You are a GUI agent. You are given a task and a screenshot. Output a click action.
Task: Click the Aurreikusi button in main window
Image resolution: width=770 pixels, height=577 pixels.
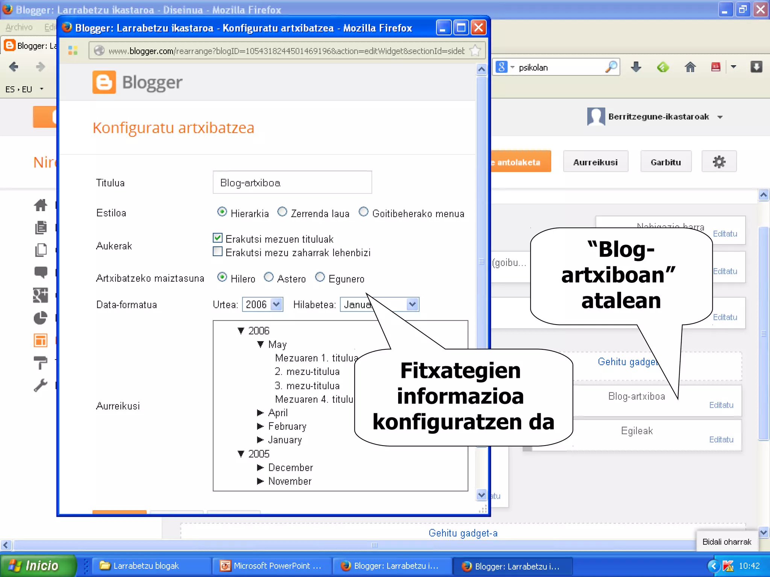(x=596, y=162)
